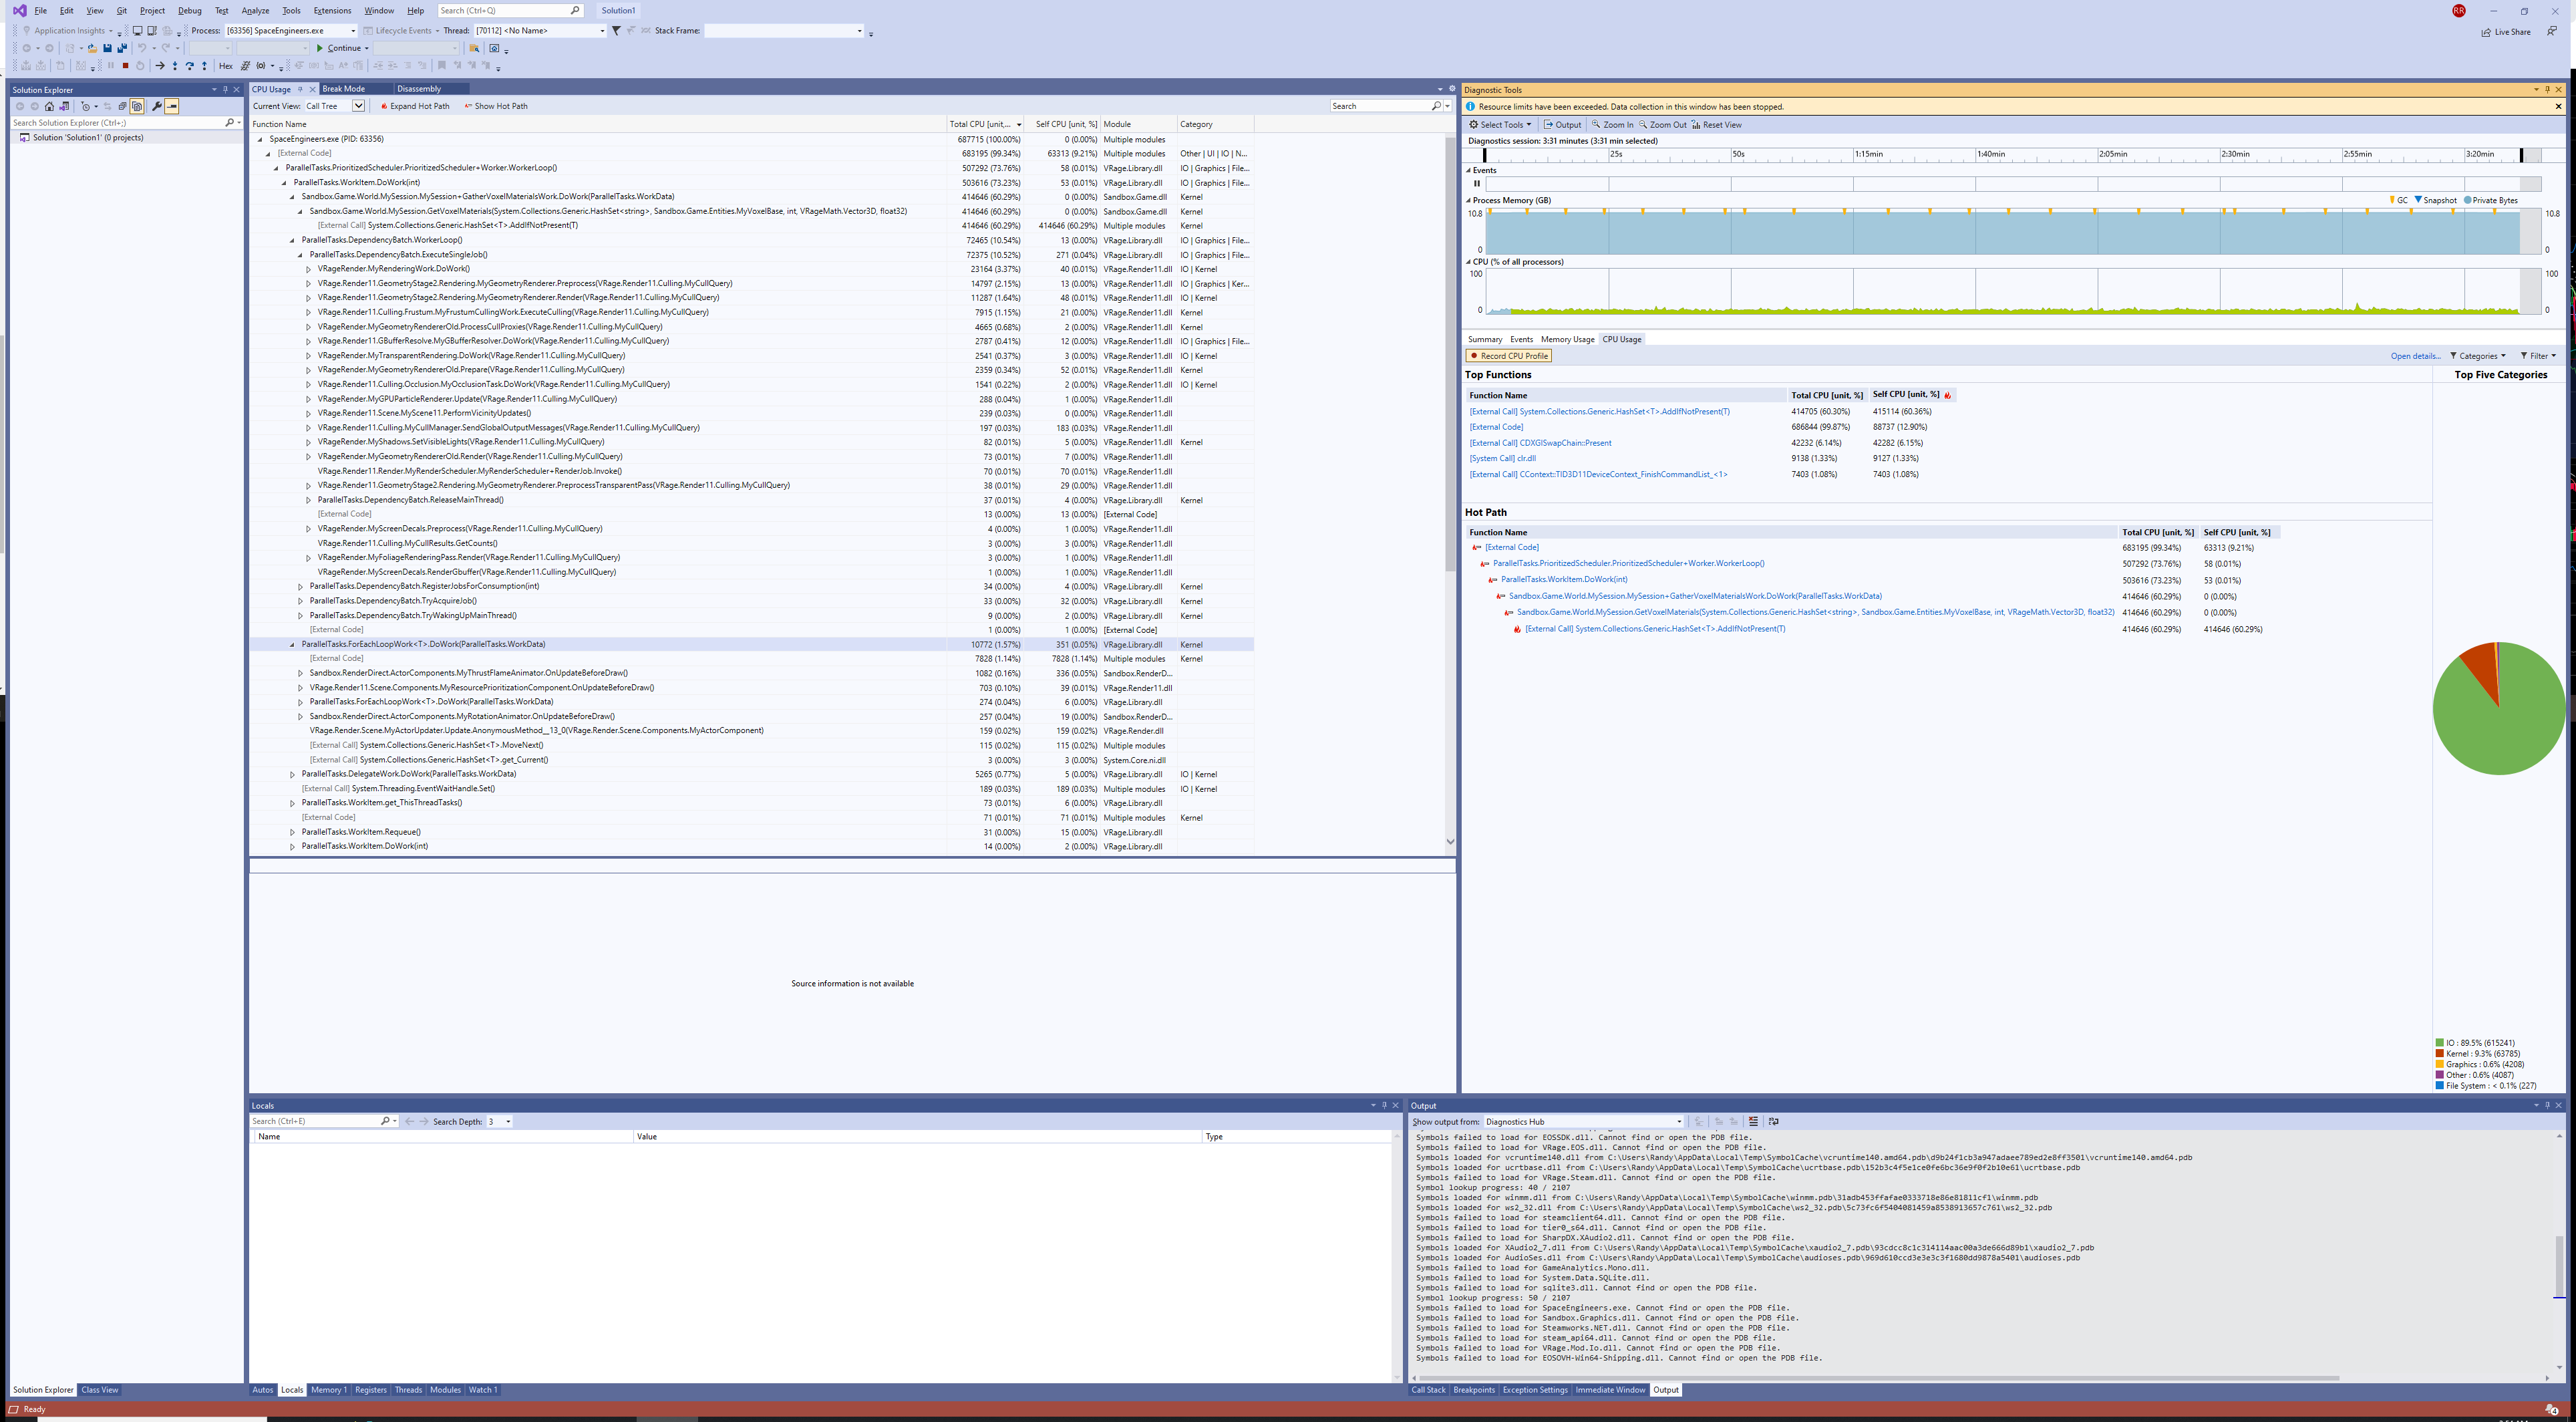
Task: Open Show output from Diagnostics Hub dropdown
Action: (x=1584, y=1121)
